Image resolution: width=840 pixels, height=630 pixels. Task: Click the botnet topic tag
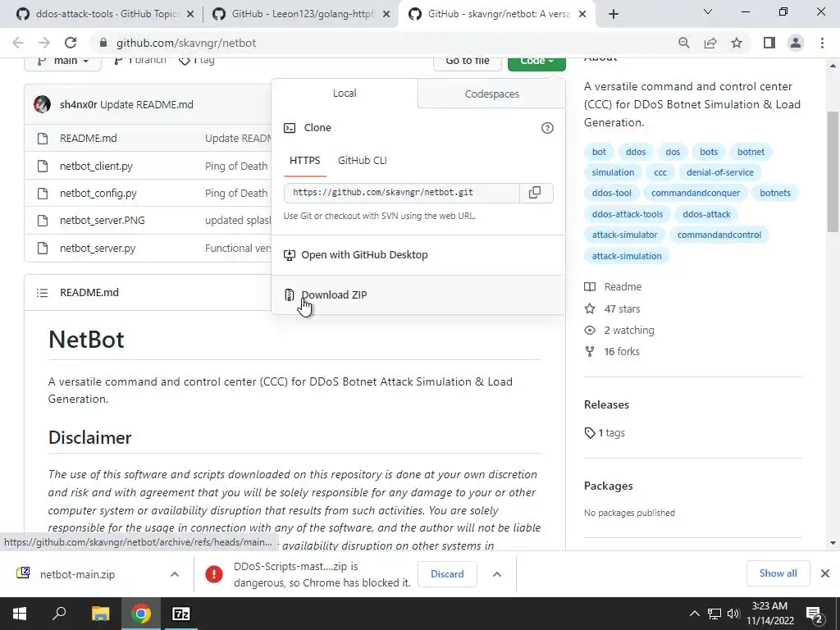pos(751,152)
